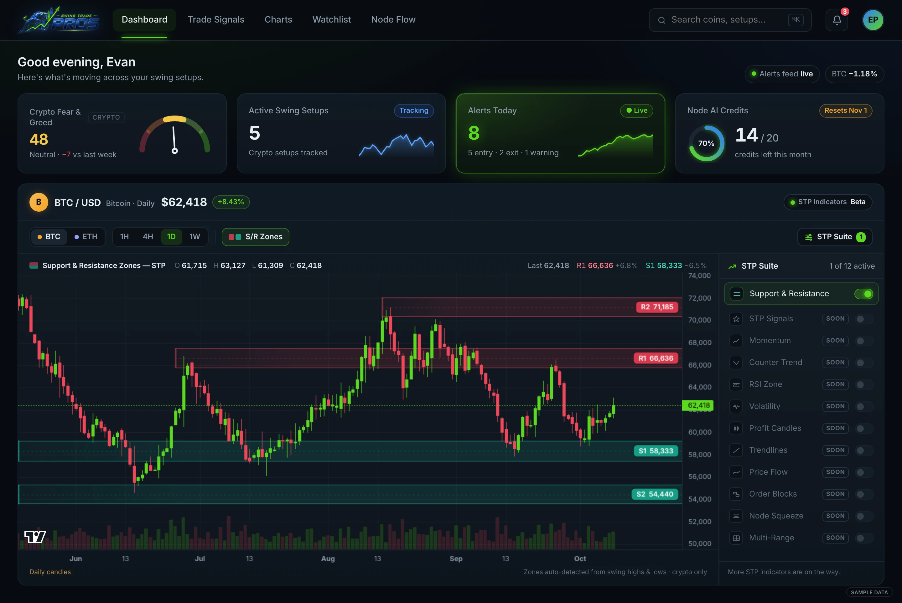Click the TradingView logo on chart

pos(35,537)
